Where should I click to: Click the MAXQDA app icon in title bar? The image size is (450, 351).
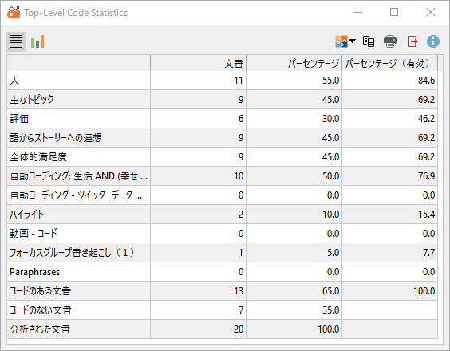click(14, 12)
